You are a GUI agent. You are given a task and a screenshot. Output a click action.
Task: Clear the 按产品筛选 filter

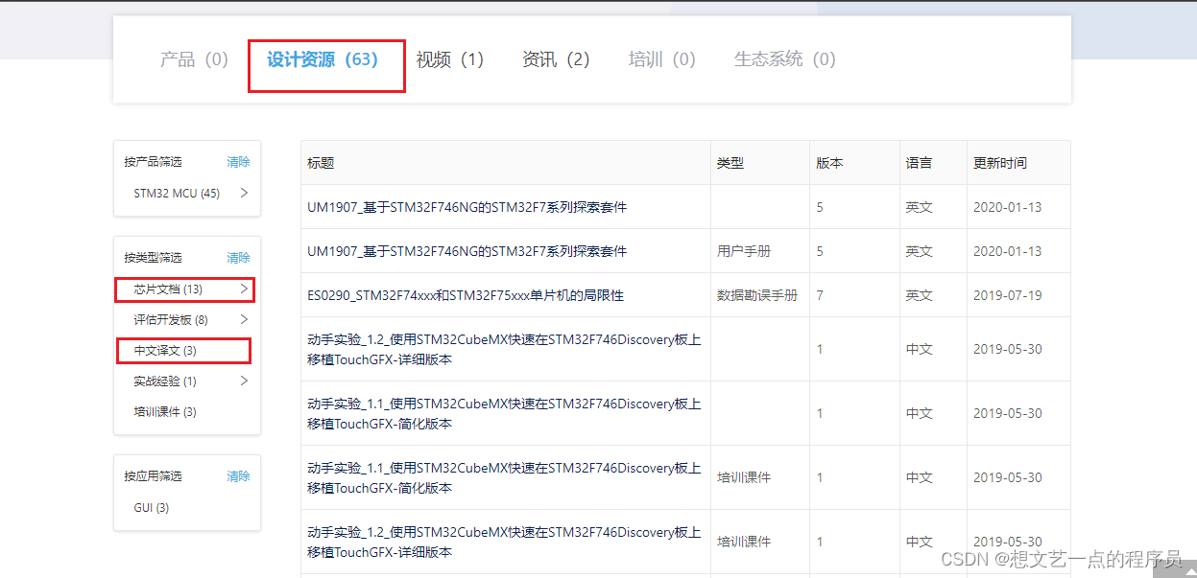pyautogui.click(x=238, y=162)
